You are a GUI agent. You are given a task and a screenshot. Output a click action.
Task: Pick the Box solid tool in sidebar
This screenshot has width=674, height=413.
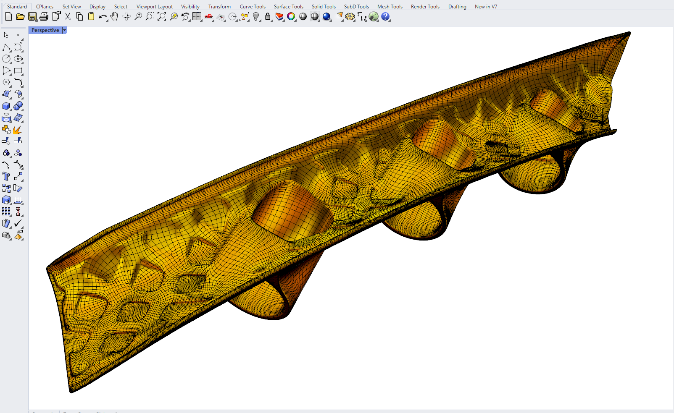6,106
